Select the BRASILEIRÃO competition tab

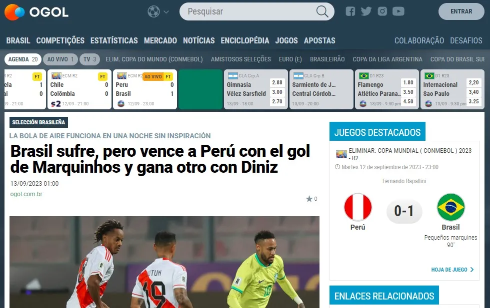tap(327, 59)
